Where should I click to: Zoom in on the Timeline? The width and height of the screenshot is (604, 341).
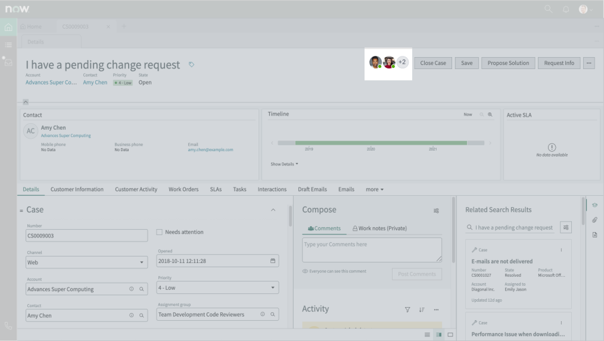(x=490, y=114)
